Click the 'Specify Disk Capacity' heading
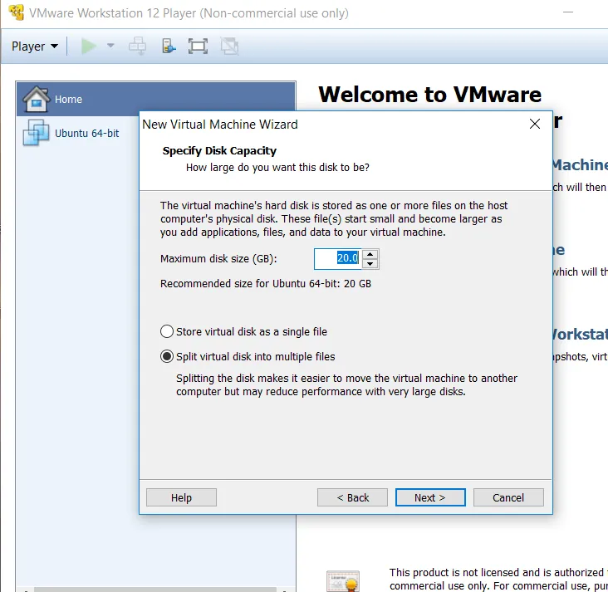This screenshot has height=592, width=608. pyautogui.click(x=219, y=151)
